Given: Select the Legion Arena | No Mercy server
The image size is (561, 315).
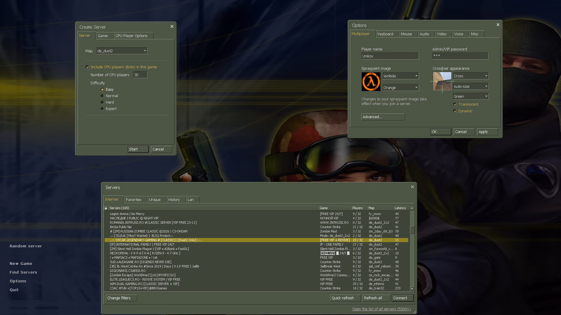Looking at the screenshot, I should pyautogui.click(x=256, y=214).
